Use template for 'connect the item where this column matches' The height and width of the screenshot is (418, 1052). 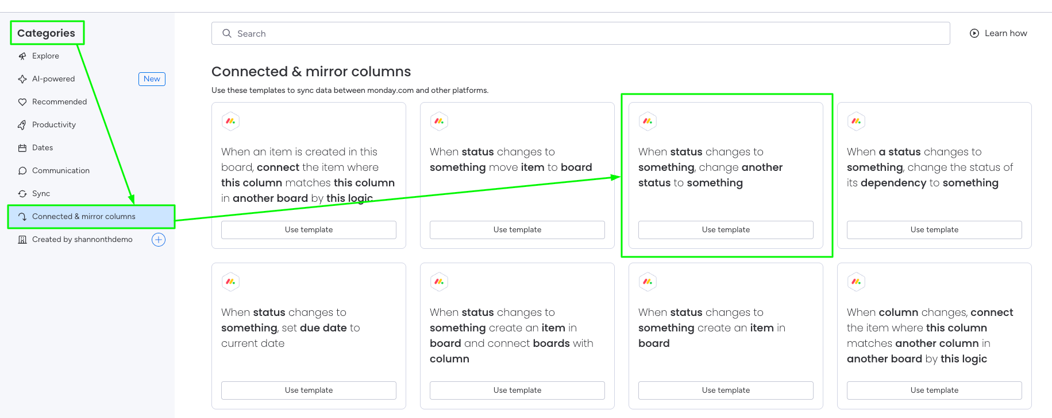pos(309,230)
